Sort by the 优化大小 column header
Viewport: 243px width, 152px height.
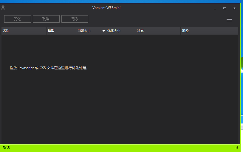coord(121,31)
